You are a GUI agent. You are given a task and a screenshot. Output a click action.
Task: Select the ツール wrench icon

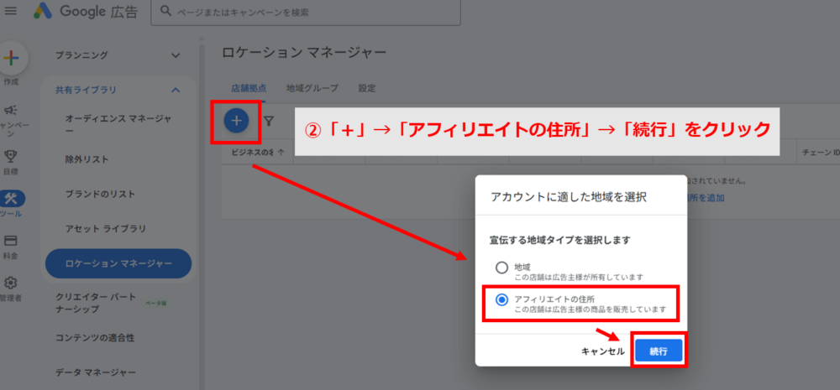pyautogui.click(x=12, y=200)
